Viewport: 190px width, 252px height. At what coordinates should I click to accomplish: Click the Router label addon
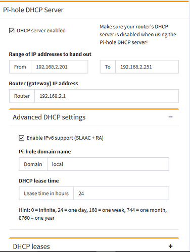(x=22, y=96)
